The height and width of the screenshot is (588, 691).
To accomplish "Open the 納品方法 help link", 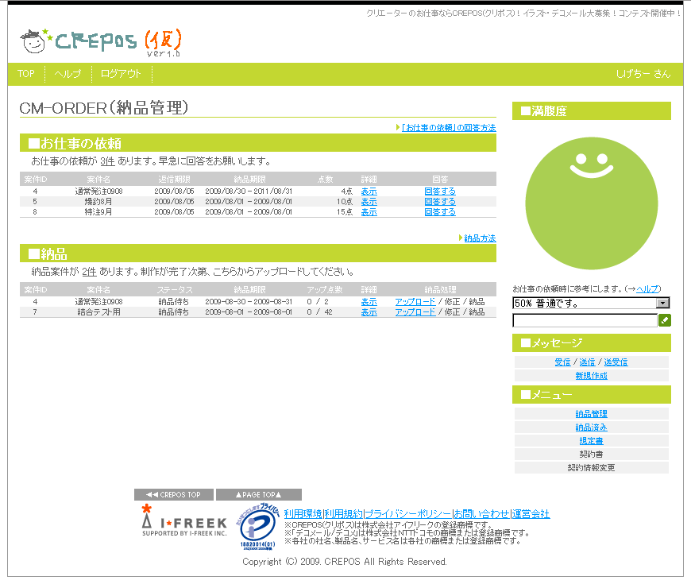I will 480,238.
